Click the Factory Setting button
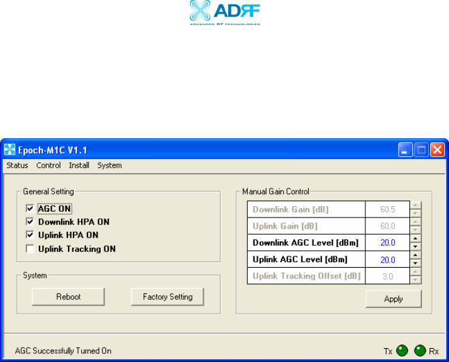Image resolution: width=449 pixels, height=362 pixels. coord(167,297)
